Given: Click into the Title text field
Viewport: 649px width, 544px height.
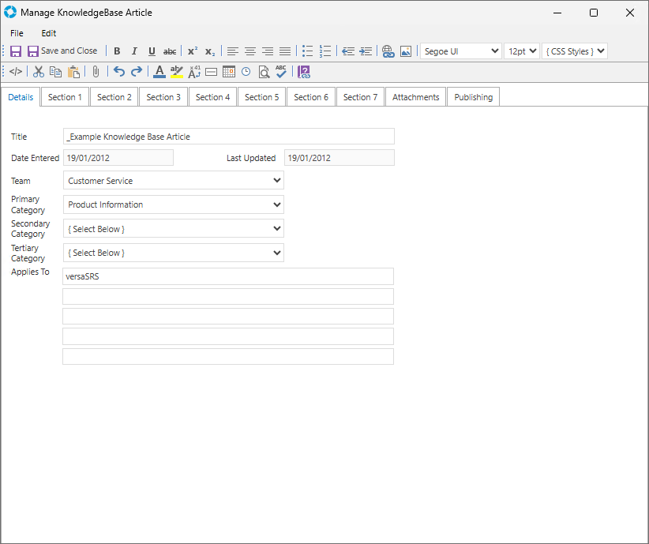Looking at the screenshot, I should [228, 137].
